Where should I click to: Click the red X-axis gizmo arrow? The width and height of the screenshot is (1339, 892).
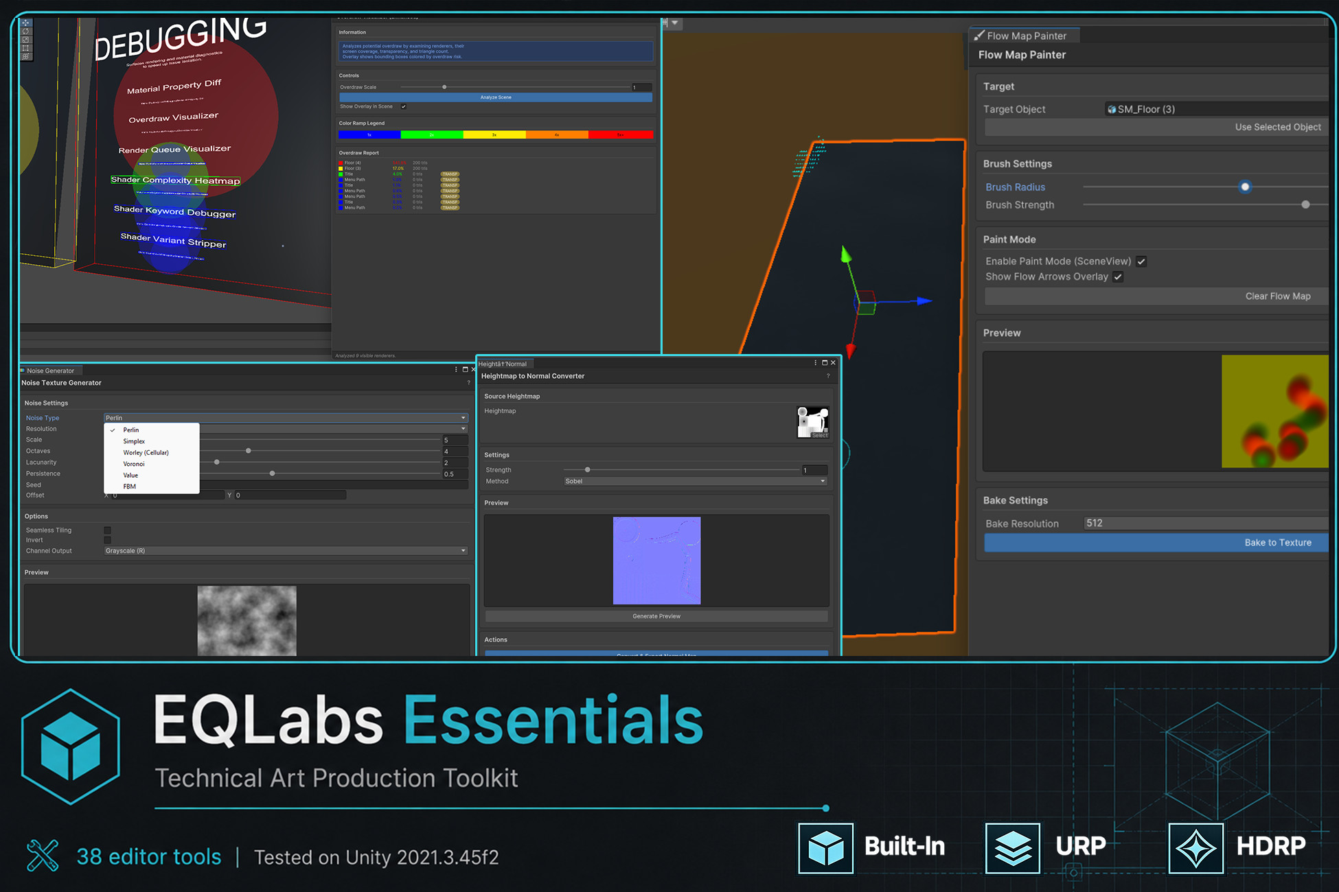click(851, 351)
